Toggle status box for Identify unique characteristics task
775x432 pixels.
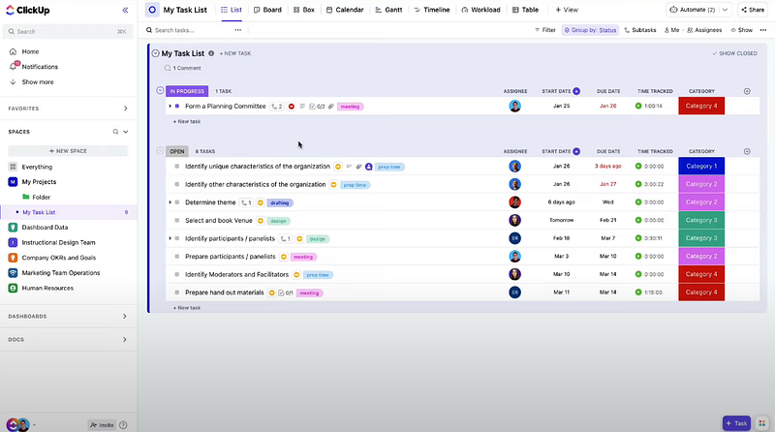[x=177, y=167]
